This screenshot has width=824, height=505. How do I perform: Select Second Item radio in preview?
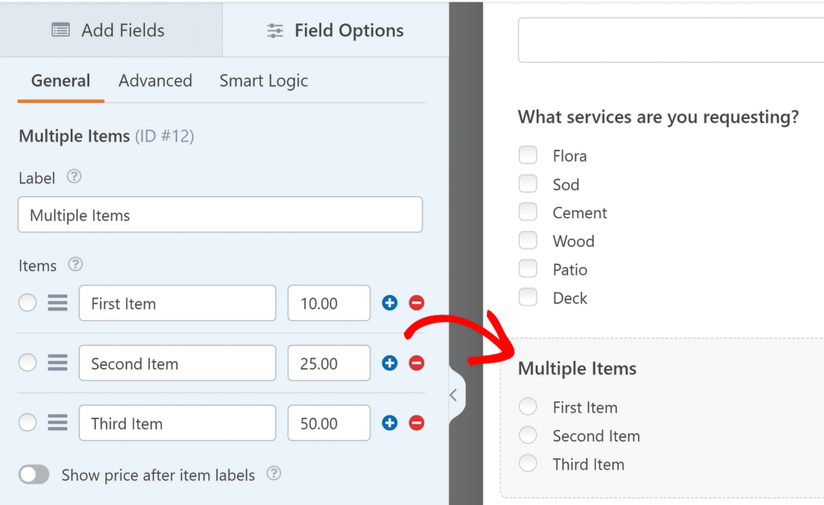point(528,435)
